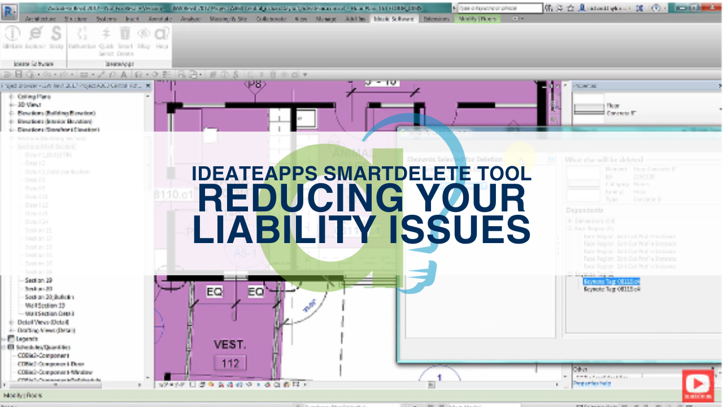Switch to the Modify | Floors tab
The image size is (723, 407).
pyautogui.click(x=478, y=19)
